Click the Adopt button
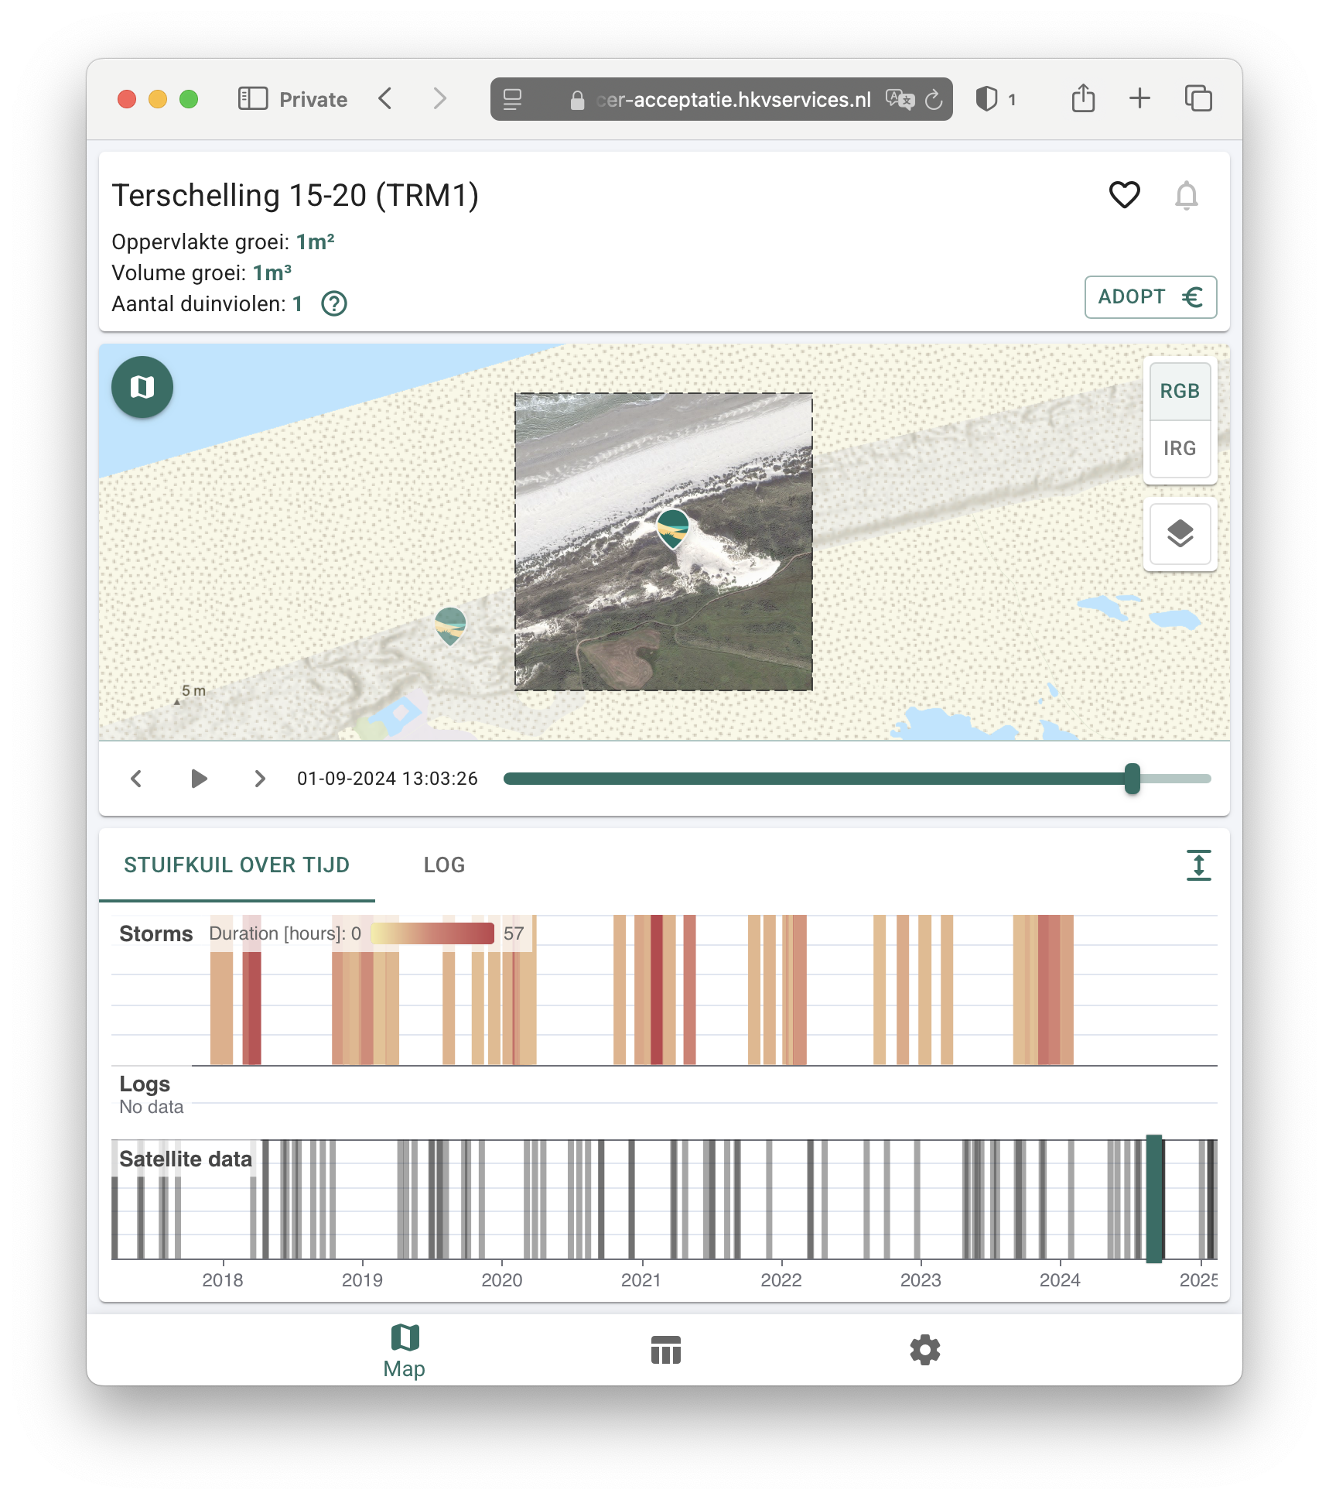 tap(1150, 297)
